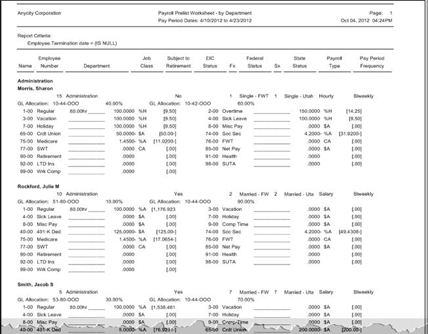Click the 70.00% allocation percentage
The image size is (428, 334).
point(246,300)
